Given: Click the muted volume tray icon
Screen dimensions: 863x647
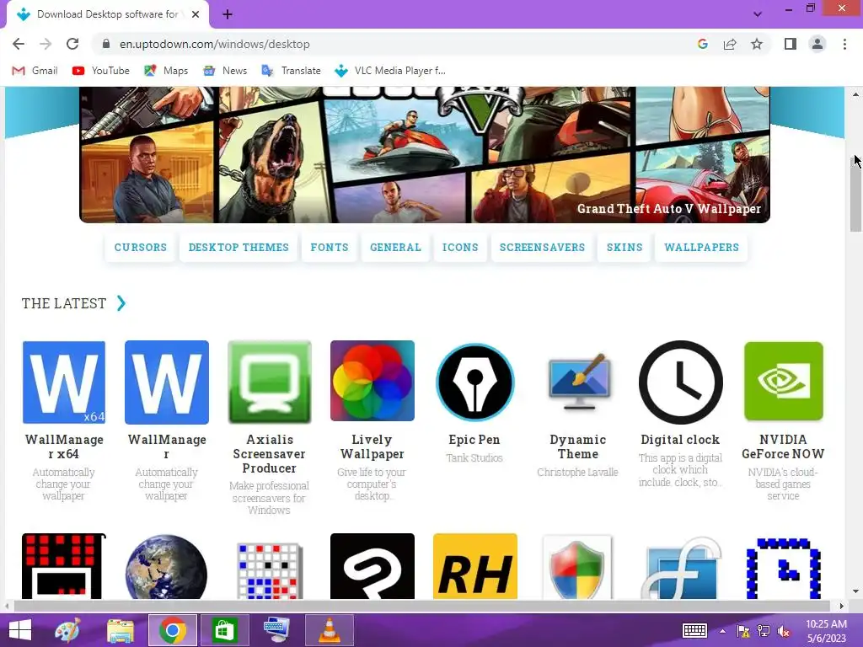Looking at the screenshot, I should 783,631.
